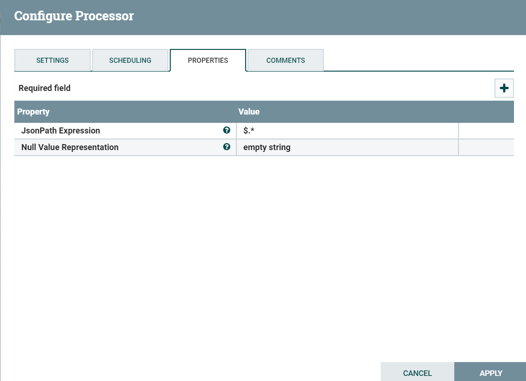
Task: Click the JsonPath Expression property name
Action: [x=61, y=130]
